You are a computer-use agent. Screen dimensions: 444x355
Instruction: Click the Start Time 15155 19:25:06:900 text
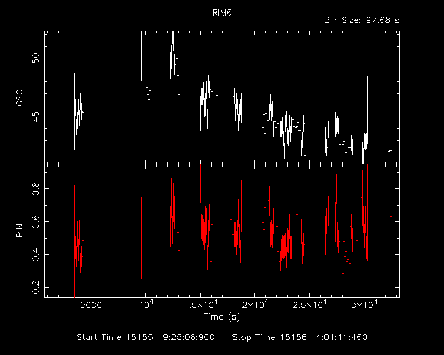pyautogui.click(x=146, y=337)
